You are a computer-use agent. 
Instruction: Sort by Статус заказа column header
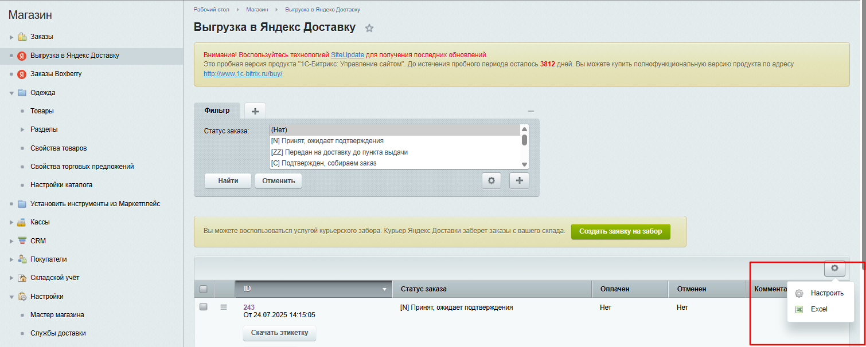[492, 289]
